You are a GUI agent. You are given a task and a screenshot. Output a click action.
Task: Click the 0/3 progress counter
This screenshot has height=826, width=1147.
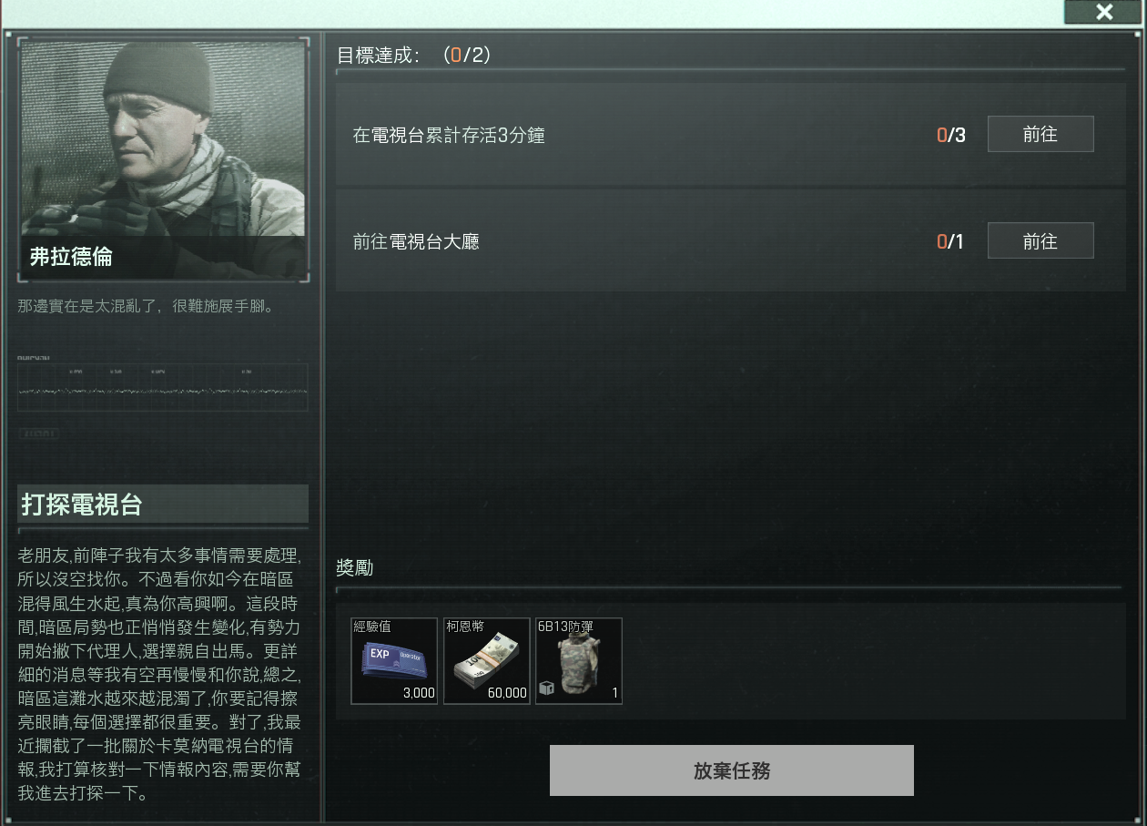pos(950,136)
